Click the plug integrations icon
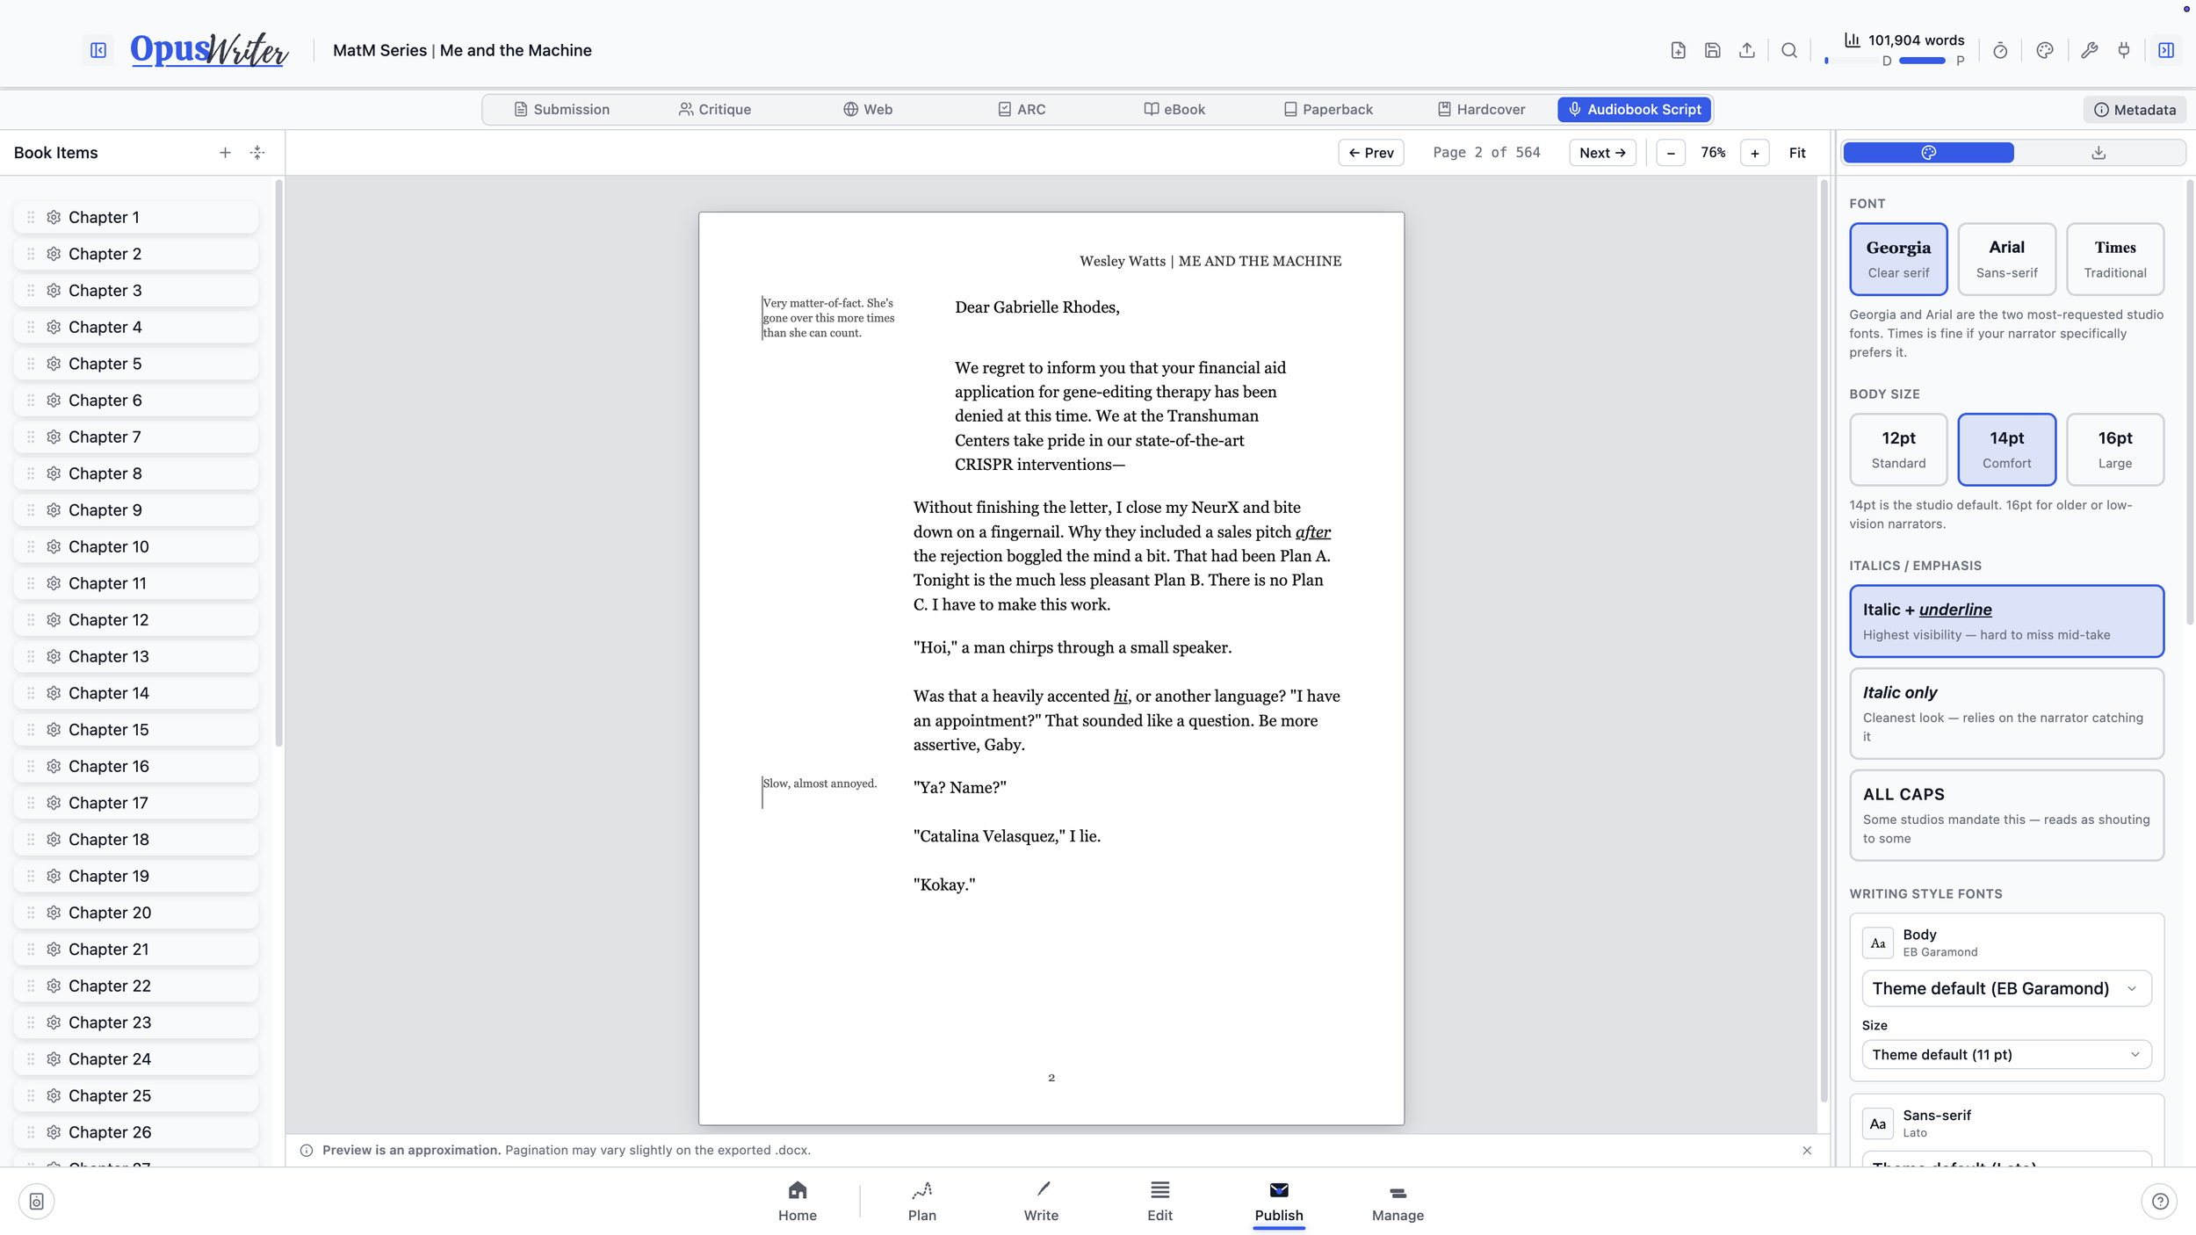 point(2124,50)
